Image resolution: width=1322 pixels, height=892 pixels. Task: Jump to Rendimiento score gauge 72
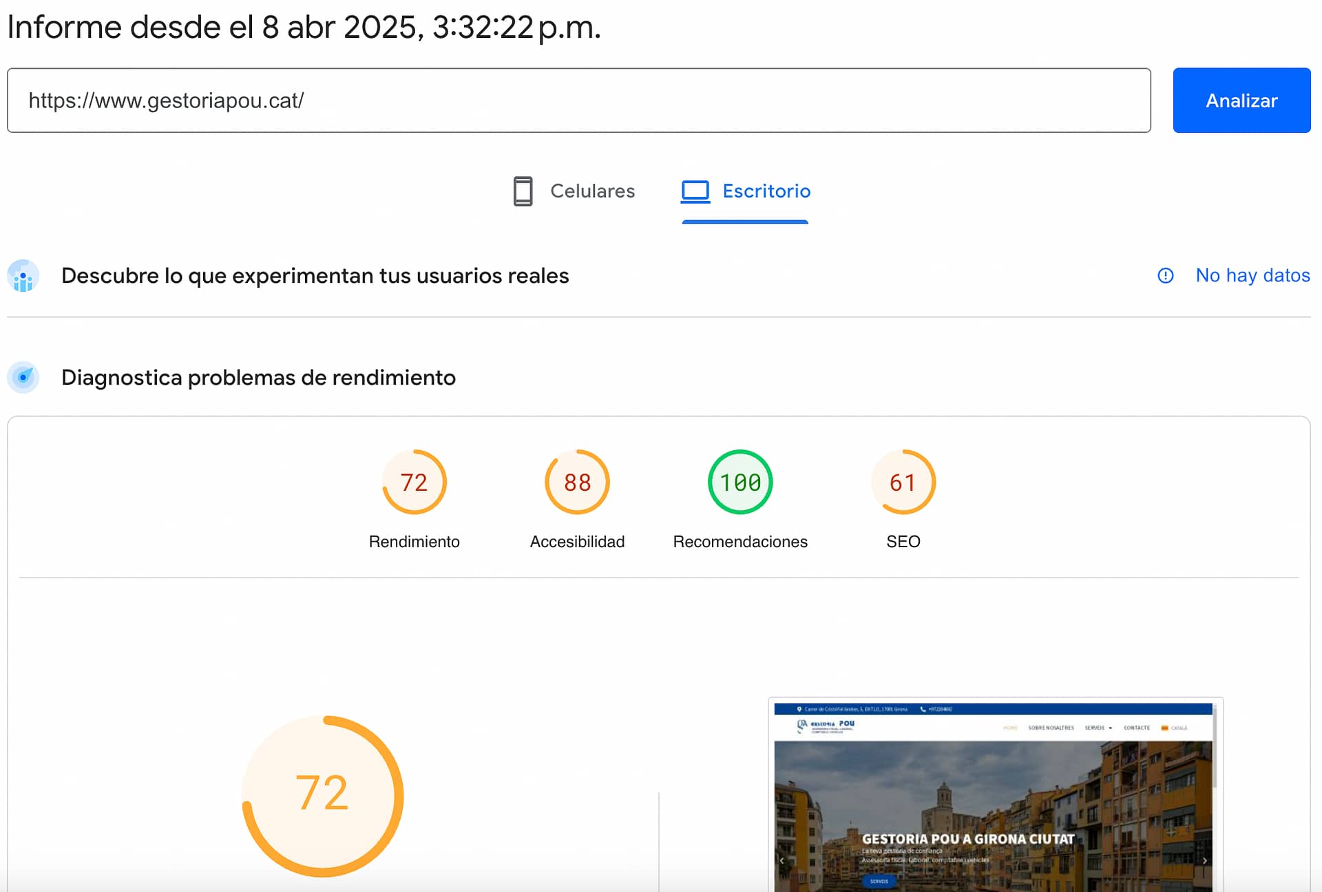tap(415, 482)
